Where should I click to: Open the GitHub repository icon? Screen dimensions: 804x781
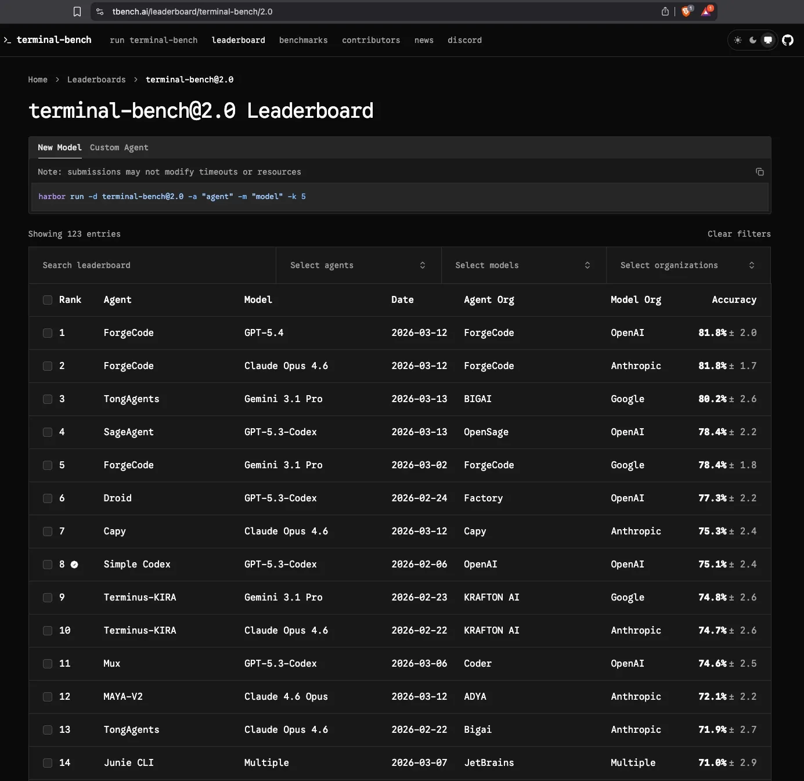[788, 40]
